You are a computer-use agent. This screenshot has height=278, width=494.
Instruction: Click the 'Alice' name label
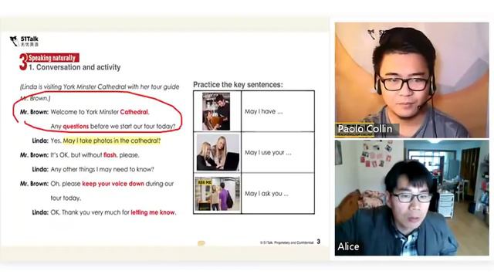click(348, 246)
